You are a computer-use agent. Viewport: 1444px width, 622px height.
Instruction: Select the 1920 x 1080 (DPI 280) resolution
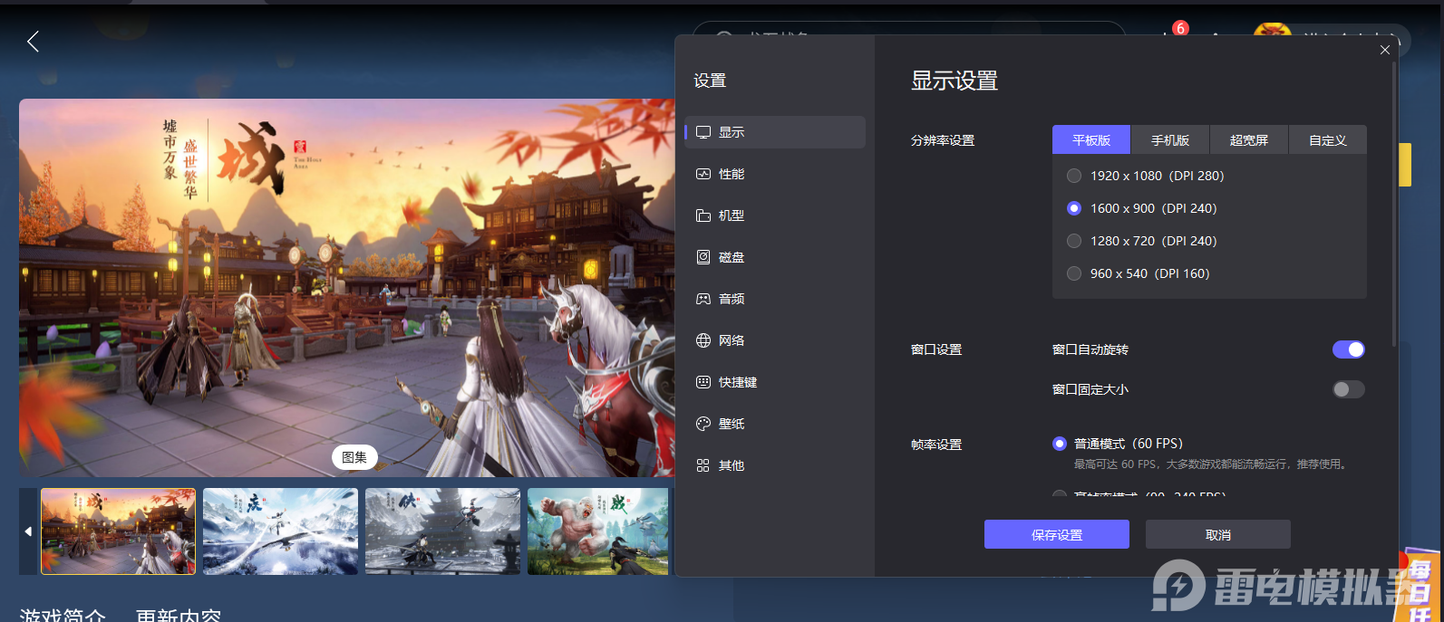[x=1146, y=176]
